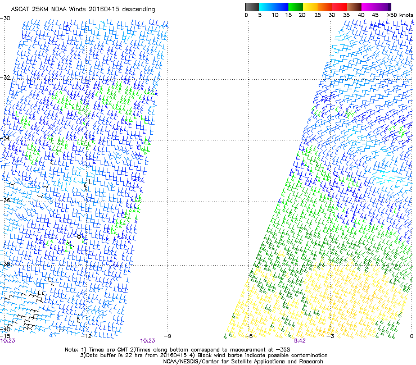Click the '>50 knots' legend label
This screenshot has height=365, width=416.
click(x=400, y=15)
